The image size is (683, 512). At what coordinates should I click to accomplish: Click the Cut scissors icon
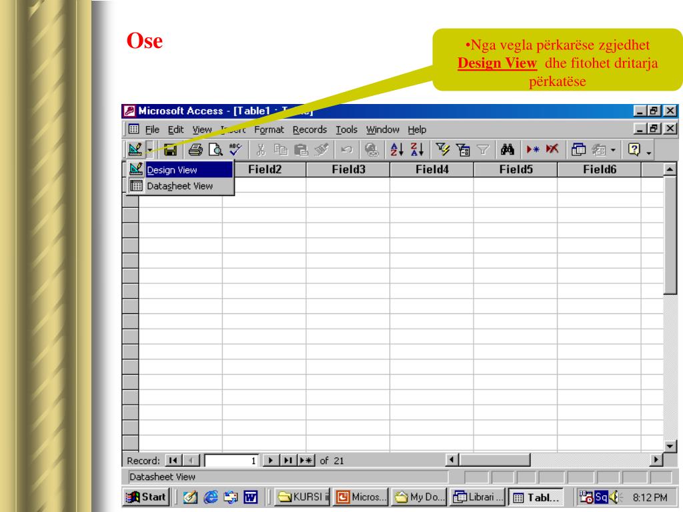(261, 150)
